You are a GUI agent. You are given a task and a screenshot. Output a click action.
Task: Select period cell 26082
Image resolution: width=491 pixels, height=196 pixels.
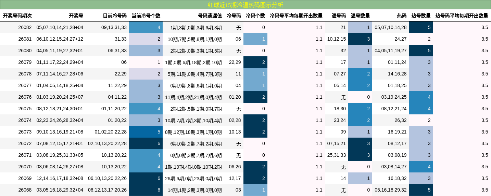[25, 27]
